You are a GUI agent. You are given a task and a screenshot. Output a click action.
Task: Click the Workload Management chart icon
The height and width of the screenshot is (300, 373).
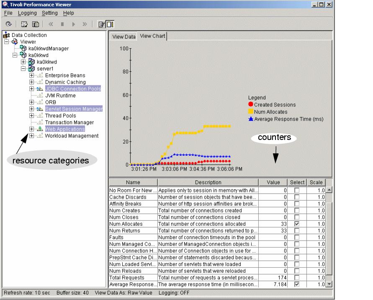click(40, 136)
